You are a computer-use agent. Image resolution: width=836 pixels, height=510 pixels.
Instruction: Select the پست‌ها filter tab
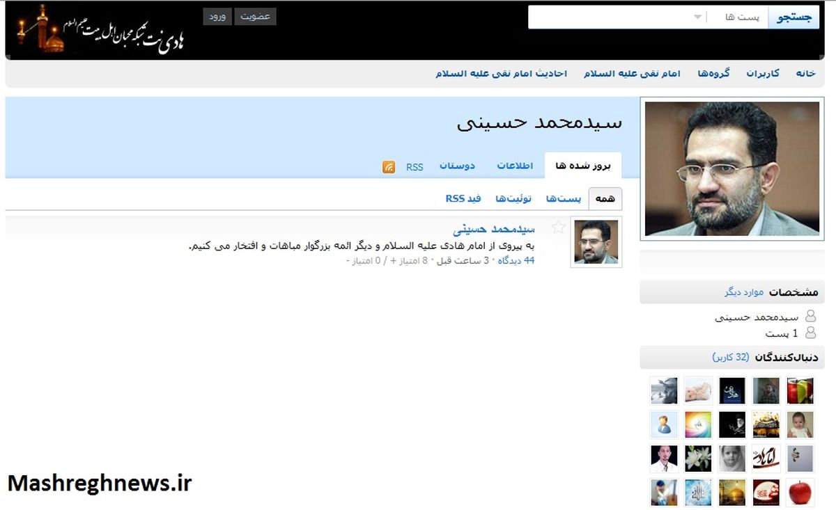pyautogui.click(x=564, y=198)
